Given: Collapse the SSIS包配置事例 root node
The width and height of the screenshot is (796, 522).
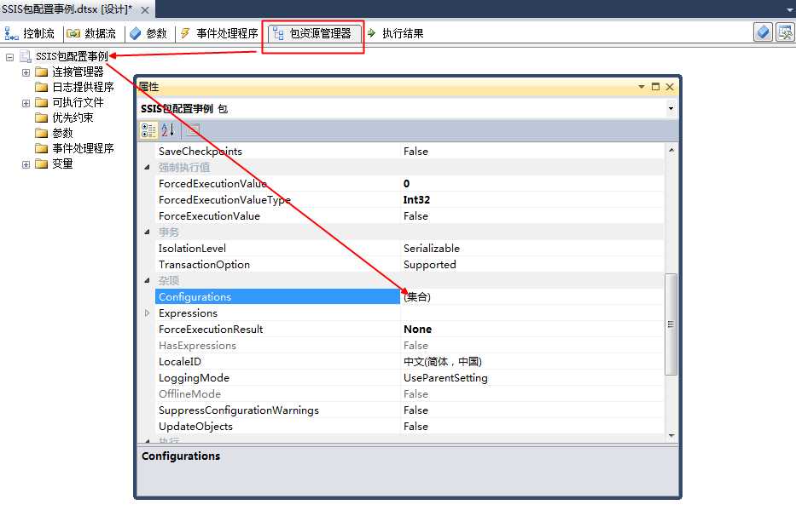Looking at the screenshot, I should click(x=9, y=57).
